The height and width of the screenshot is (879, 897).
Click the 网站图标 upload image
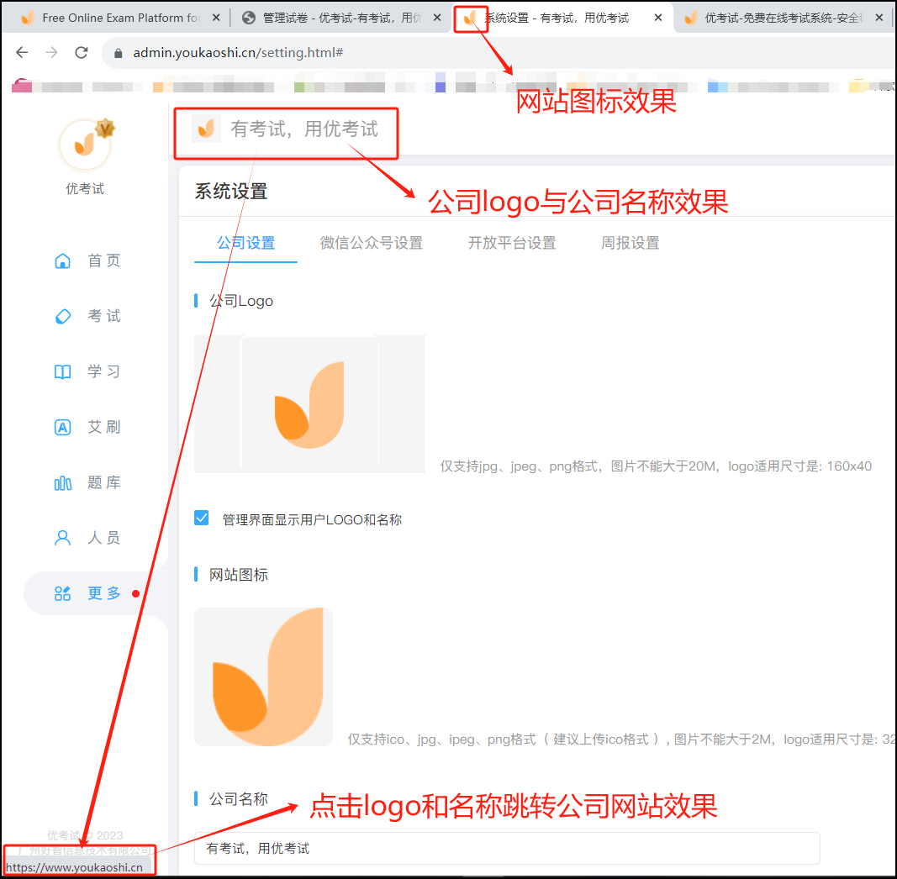tap(263, 676)
